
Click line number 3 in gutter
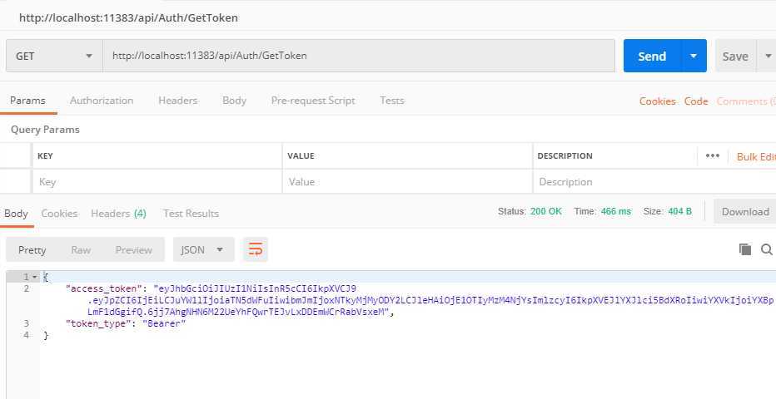[x=27, y=323]
